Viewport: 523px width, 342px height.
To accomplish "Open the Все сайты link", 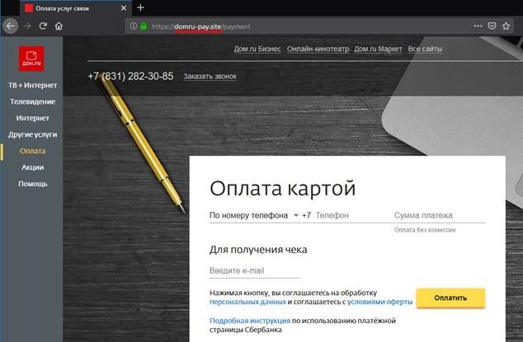I will pyautogui.click(x=425, y=49).
